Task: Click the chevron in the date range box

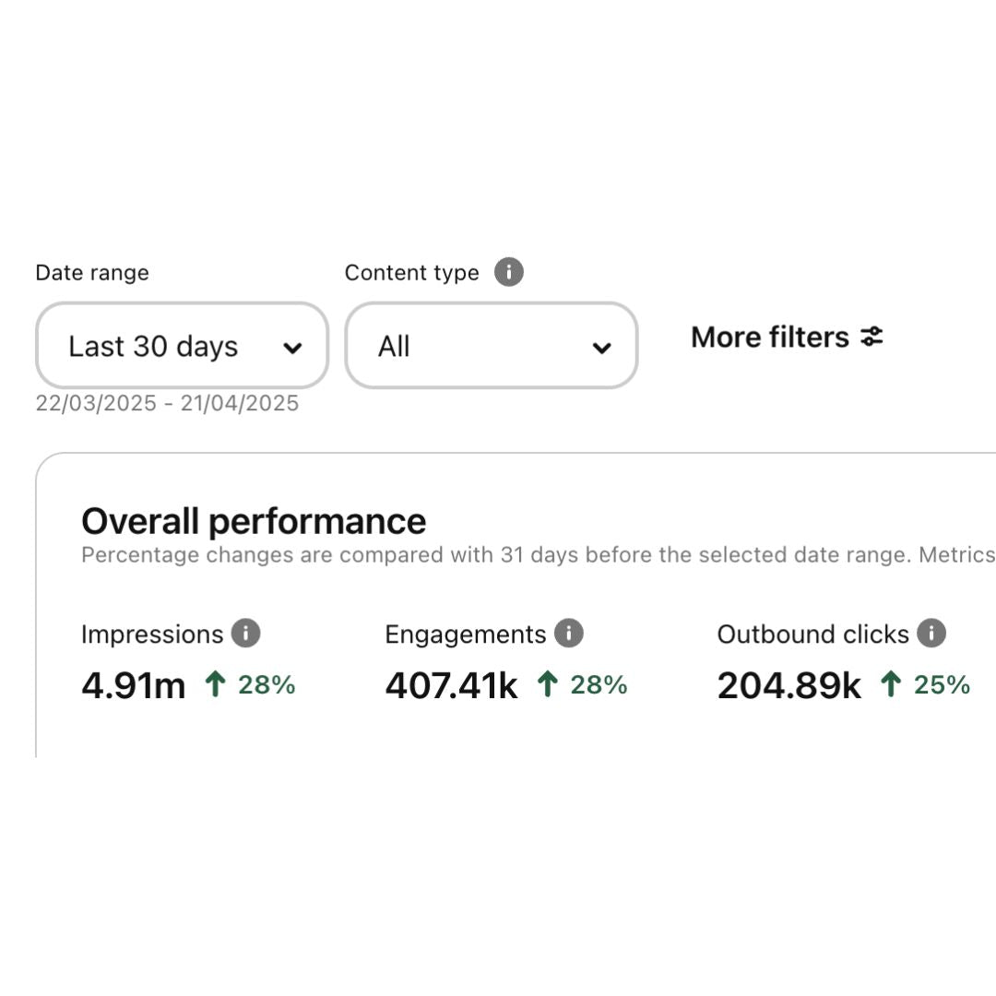Action: coord(292,348)
